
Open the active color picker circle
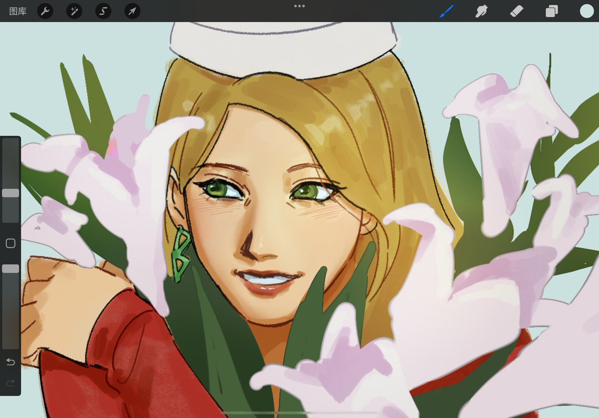tap(587, 11)
